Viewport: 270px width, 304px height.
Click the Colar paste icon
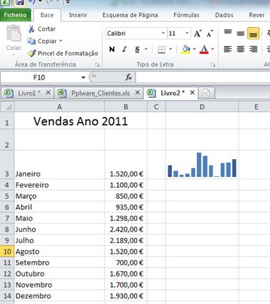(x=14, y=33)
